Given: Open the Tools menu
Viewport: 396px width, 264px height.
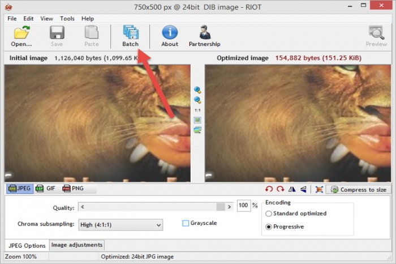Looking at the screenshot, I should click(67, 19).
